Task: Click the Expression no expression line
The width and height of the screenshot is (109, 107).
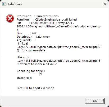Action: (38, 16)
